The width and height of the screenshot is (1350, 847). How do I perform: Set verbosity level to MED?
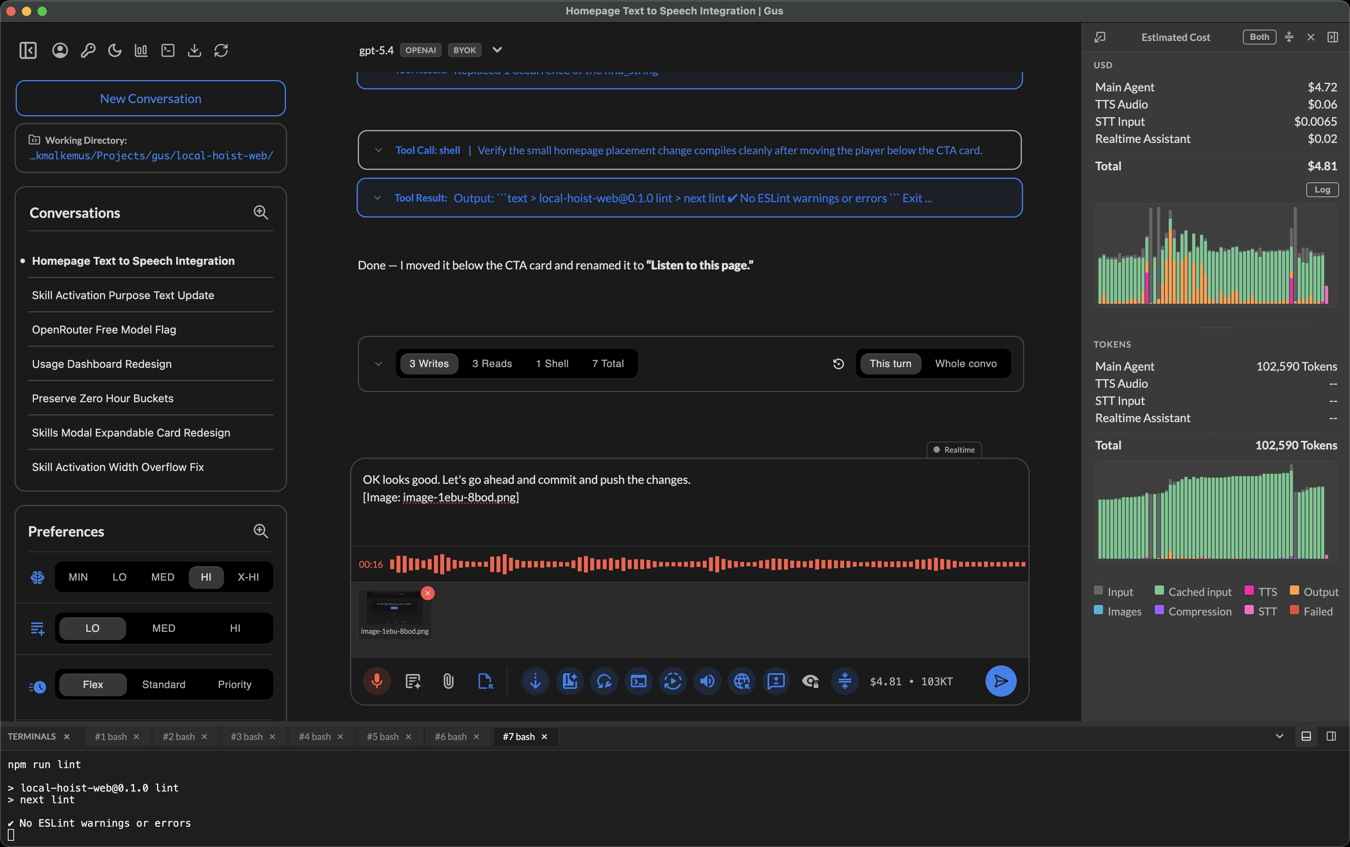[164, 628]
